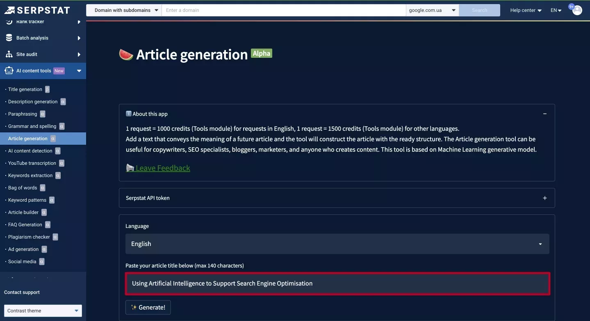The width and height of the screenshot is (590, 321).
Task: Click the Rank tracker icon
Action: 9,21
